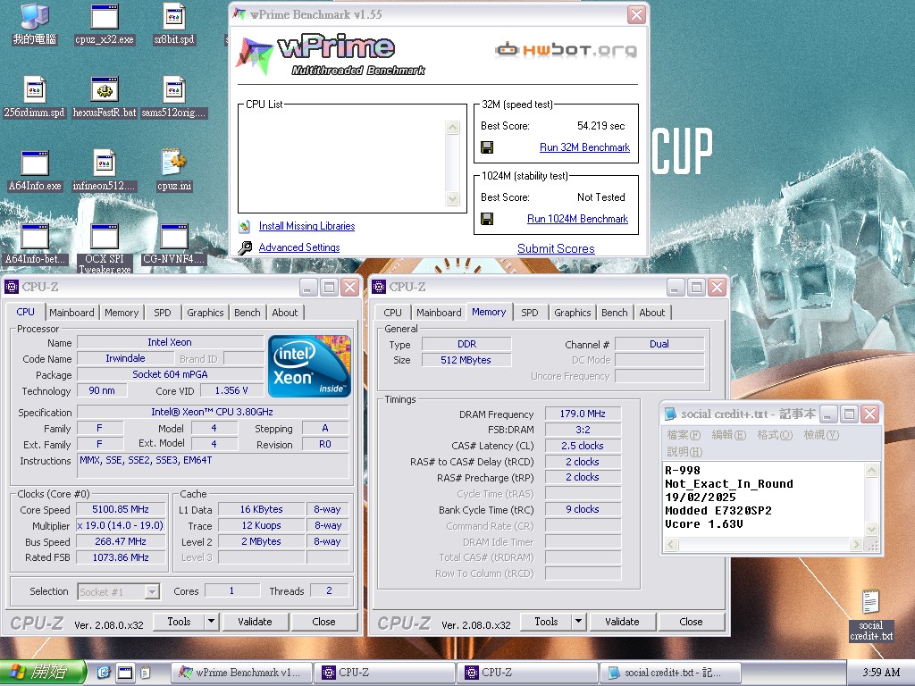Click Notepad vertical scroll up arrow
The image size is (915, 686).
pyautogui.click(x=871, y=470)
